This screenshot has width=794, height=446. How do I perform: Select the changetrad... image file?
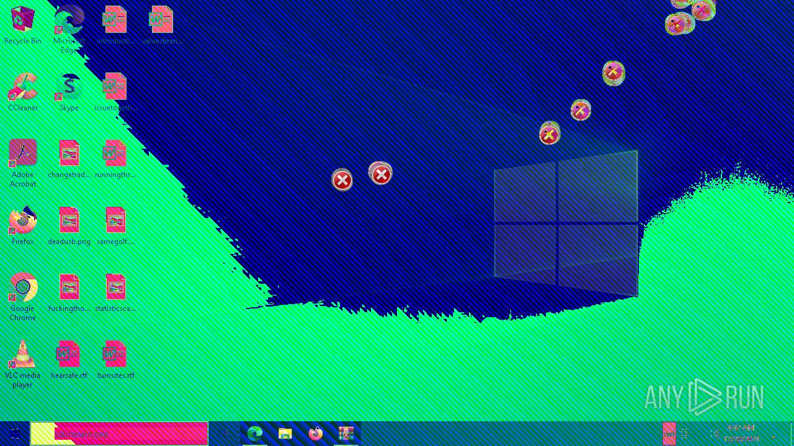coord(69,159)
